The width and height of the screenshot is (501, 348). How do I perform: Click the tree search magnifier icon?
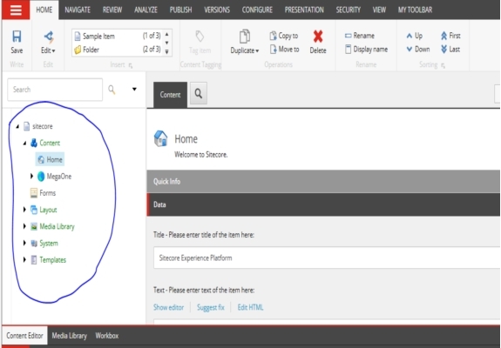(112, 90)
